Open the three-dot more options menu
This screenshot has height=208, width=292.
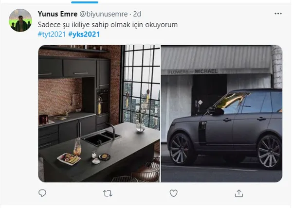[x=278, y=14]
